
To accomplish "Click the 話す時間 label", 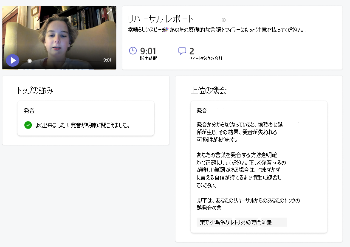I will (x=149, y=59).
